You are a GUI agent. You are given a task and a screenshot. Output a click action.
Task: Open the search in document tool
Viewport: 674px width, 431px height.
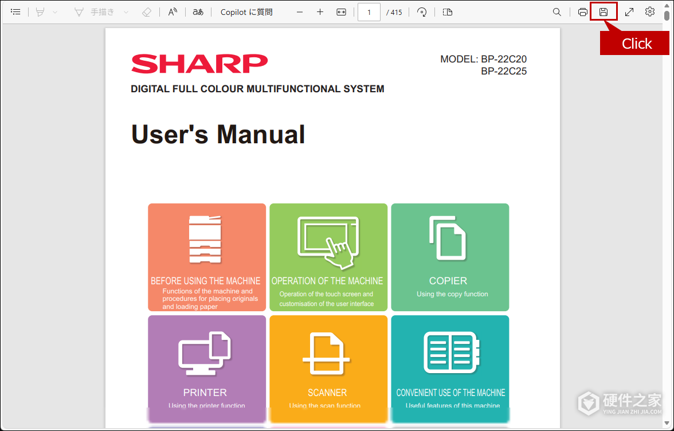click(557, 12)
